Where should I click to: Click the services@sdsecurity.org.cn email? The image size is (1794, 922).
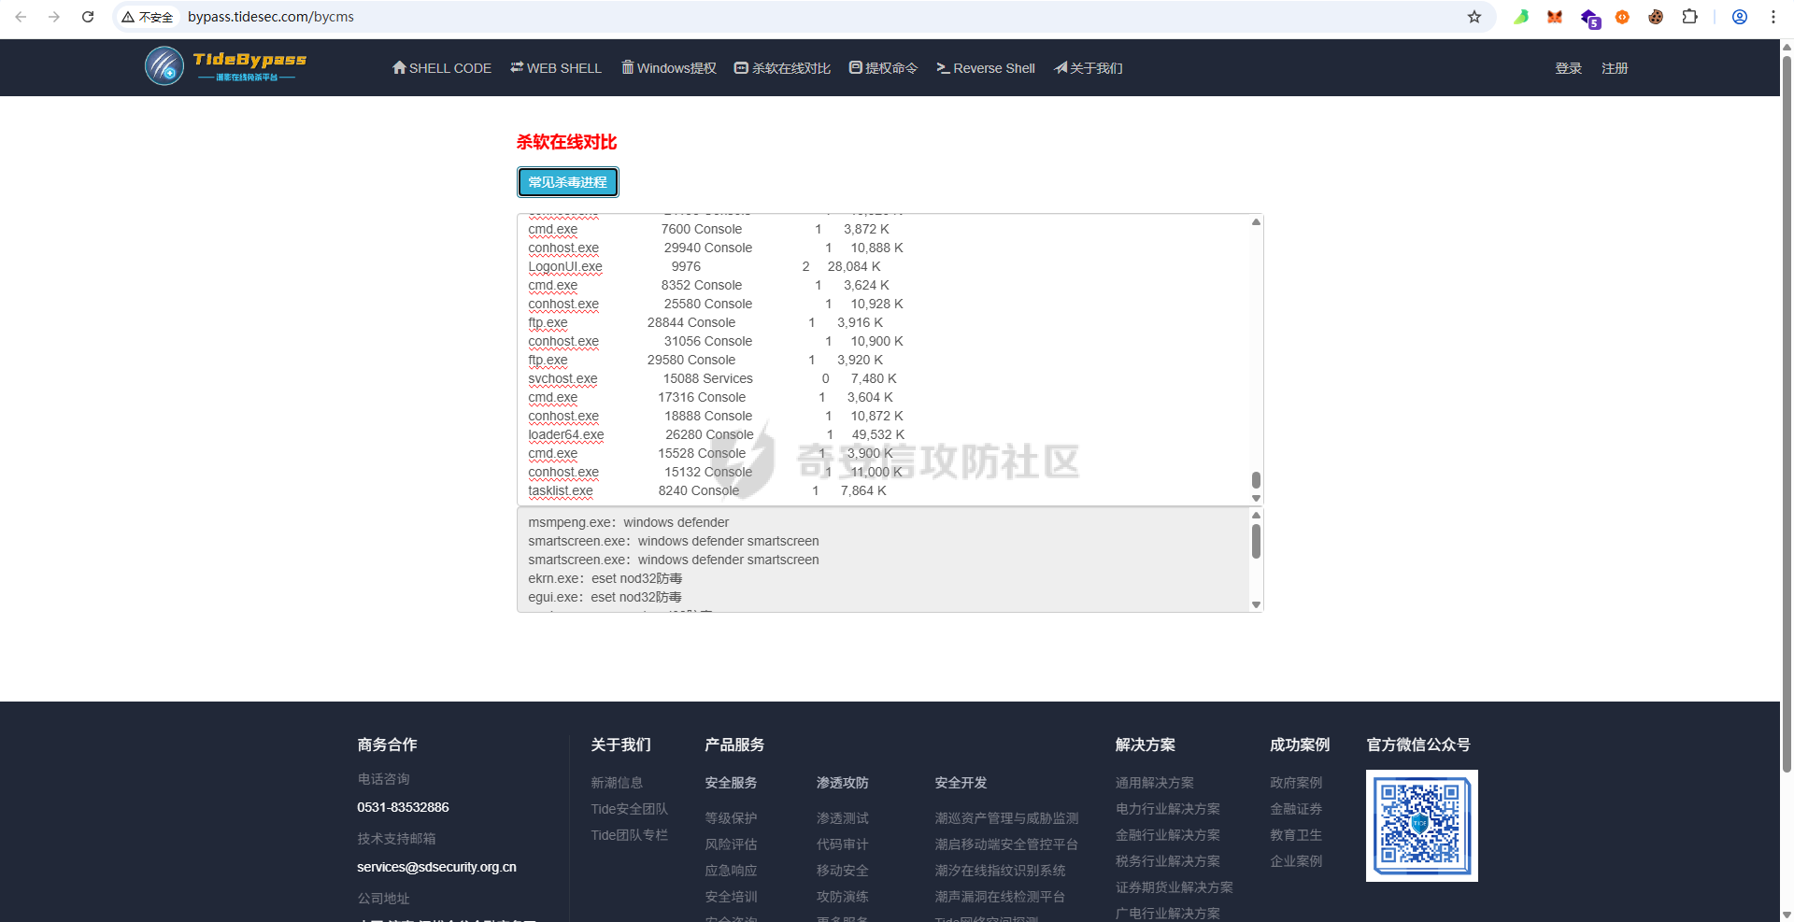click(x=436, y=867)
